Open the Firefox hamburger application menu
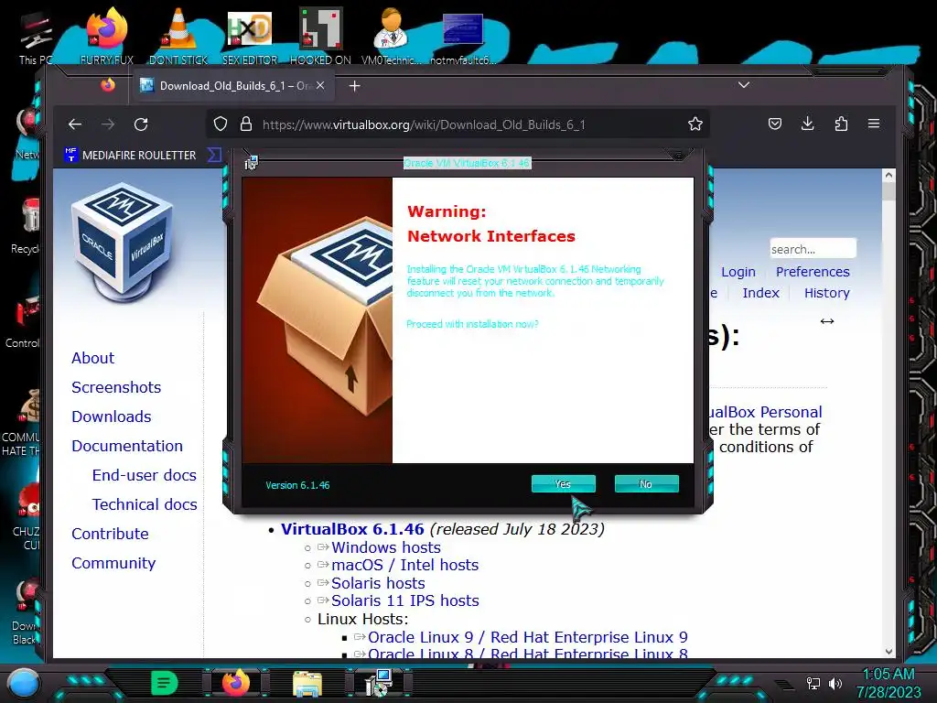 [x=874, y=124]
